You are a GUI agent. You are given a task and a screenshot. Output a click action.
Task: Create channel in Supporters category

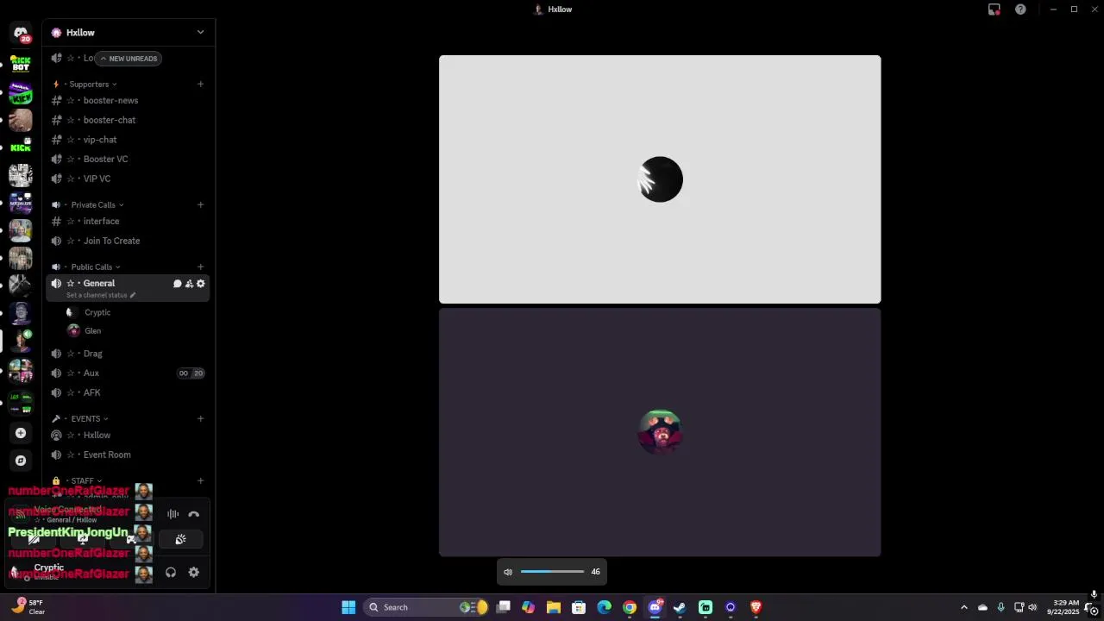pos(201,85)
